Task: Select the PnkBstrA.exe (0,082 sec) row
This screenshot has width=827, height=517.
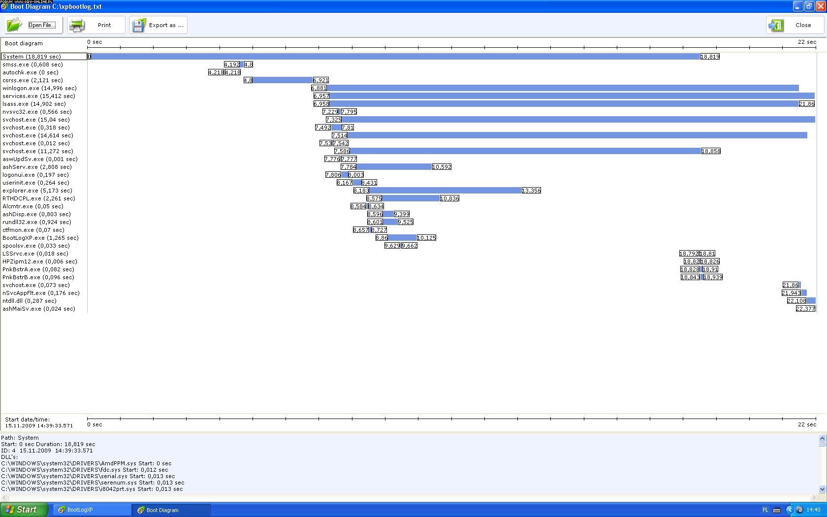Action: point(38,269)
